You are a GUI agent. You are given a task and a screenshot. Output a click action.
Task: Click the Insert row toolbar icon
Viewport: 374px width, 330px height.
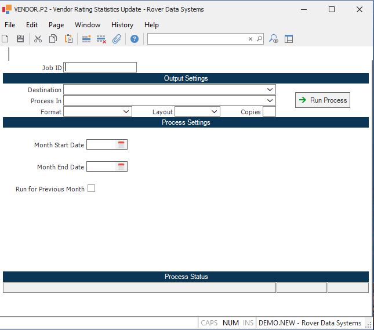click(86, 39)
